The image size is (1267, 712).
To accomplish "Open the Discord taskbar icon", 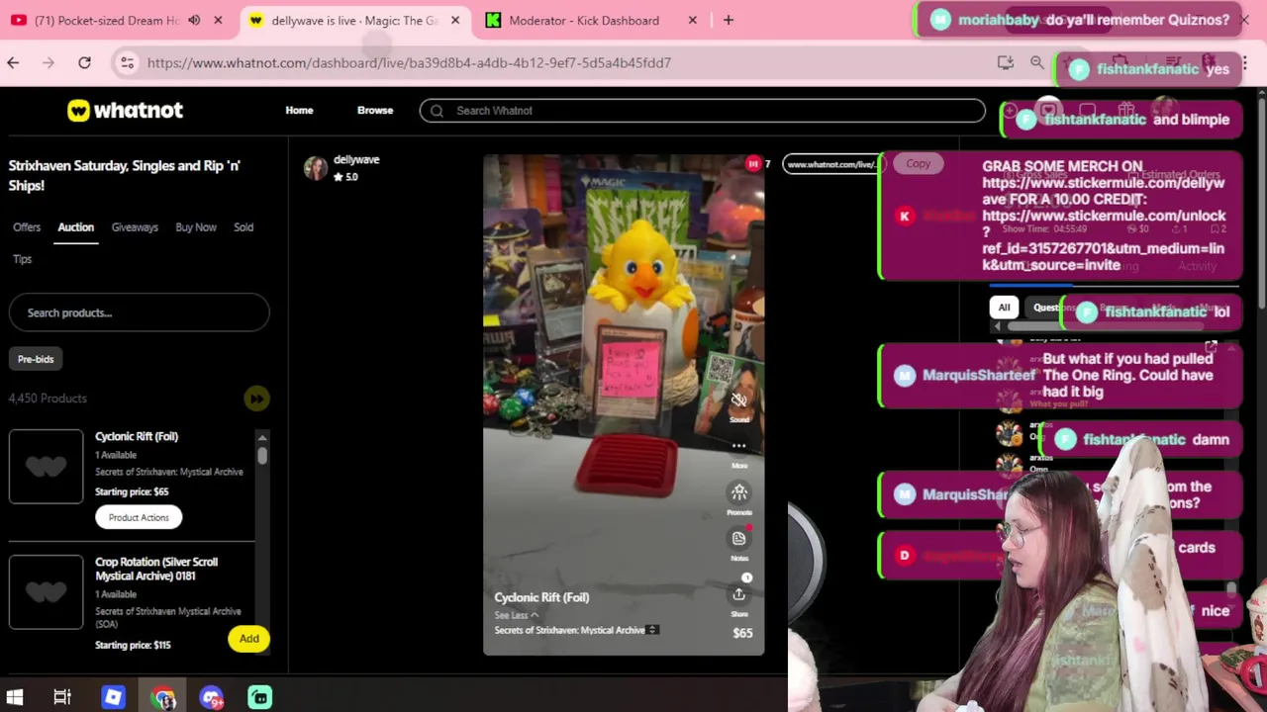I will point(211,697).
